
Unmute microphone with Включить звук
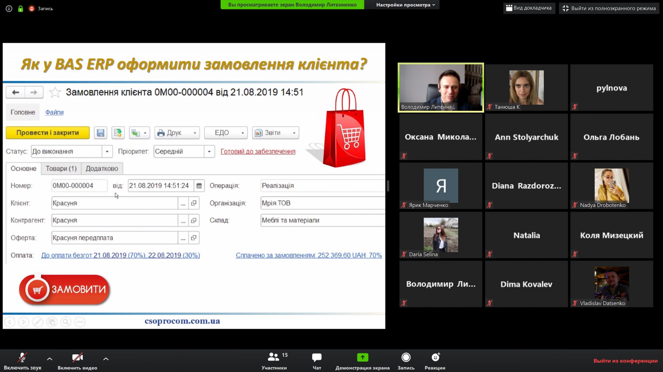(23, 361)
